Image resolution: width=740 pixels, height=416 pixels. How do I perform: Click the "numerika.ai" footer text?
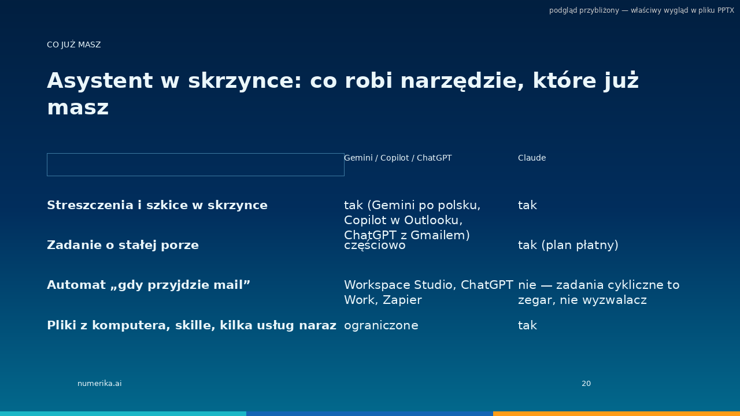click(99, 384)
